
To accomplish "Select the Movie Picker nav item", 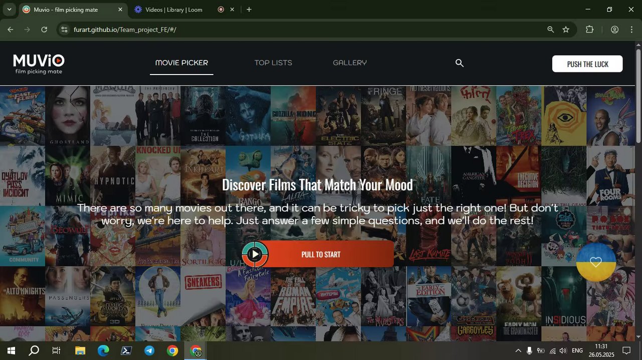I will point(181,63).
